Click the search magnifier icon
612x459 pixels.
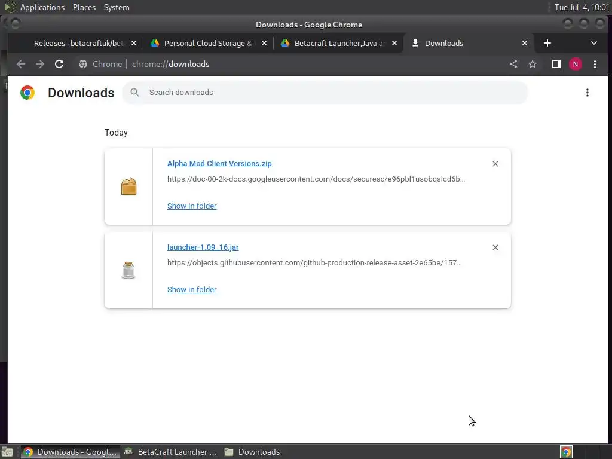pos(134,92)
